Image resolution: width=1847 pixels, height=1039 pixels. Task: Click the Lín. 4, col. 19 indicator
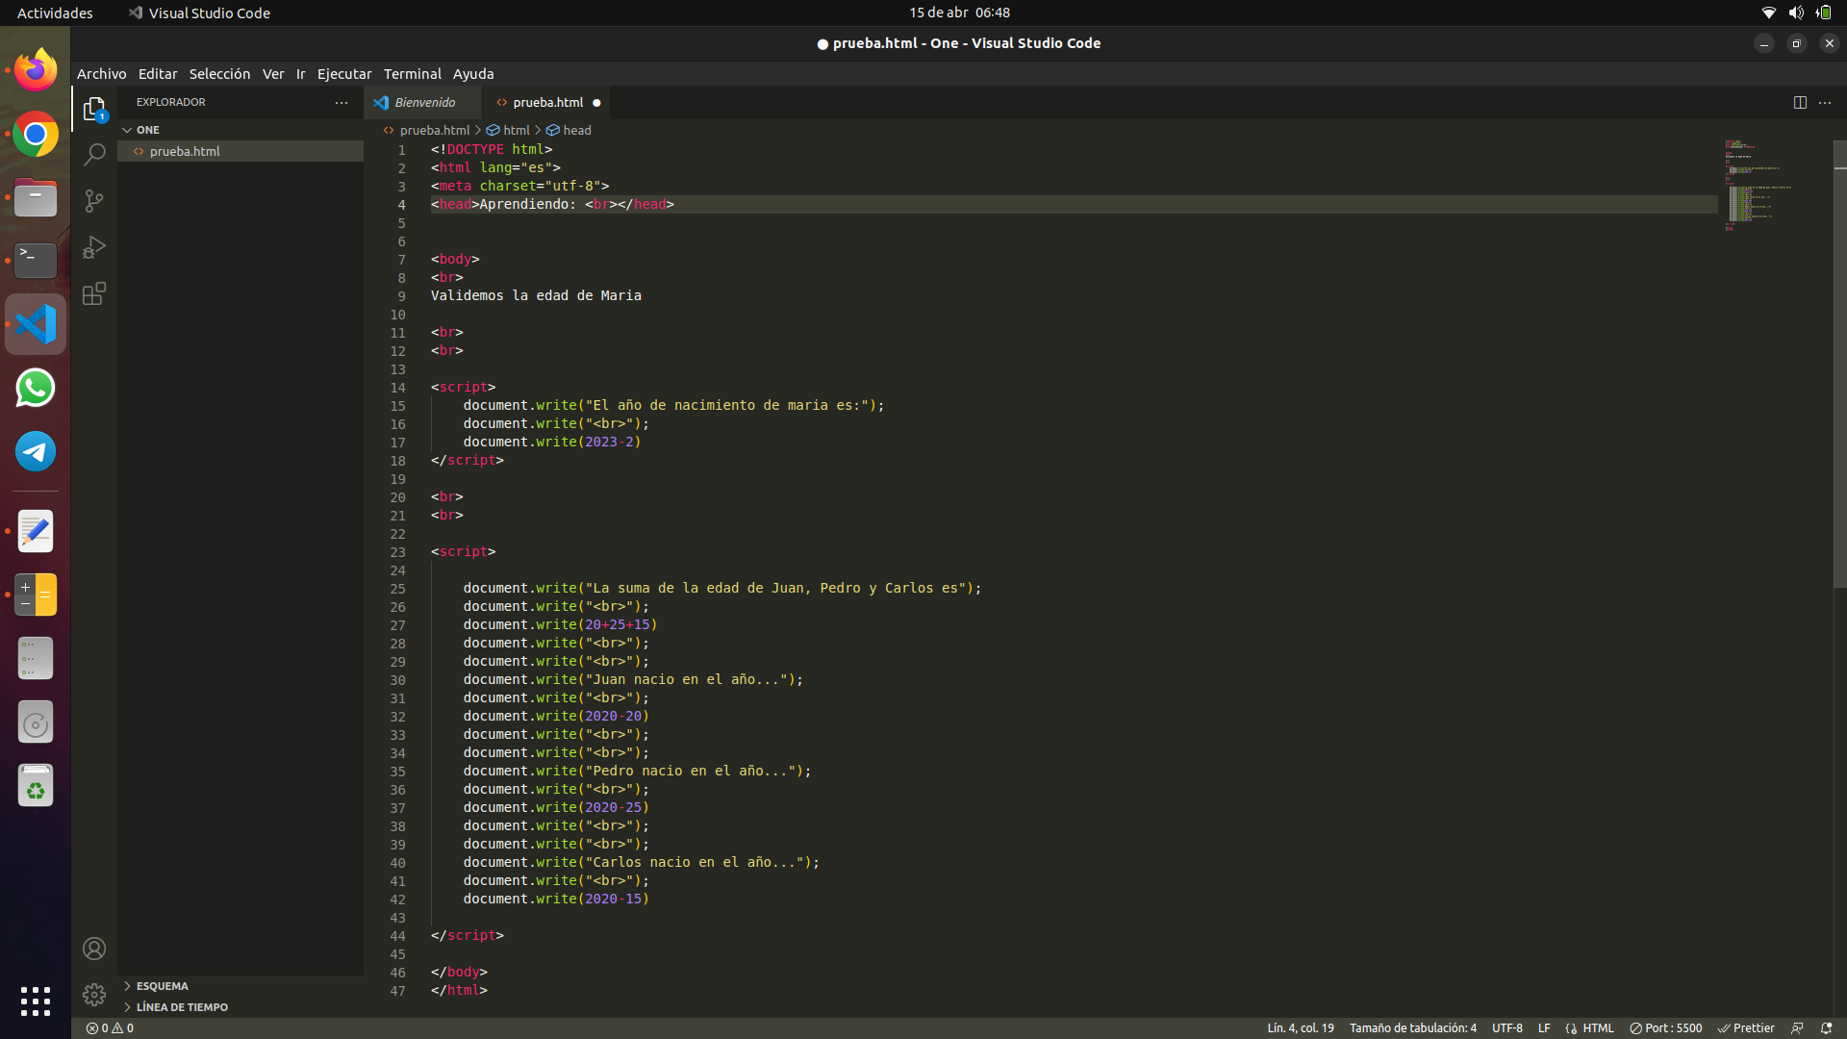[1301, 1028]
